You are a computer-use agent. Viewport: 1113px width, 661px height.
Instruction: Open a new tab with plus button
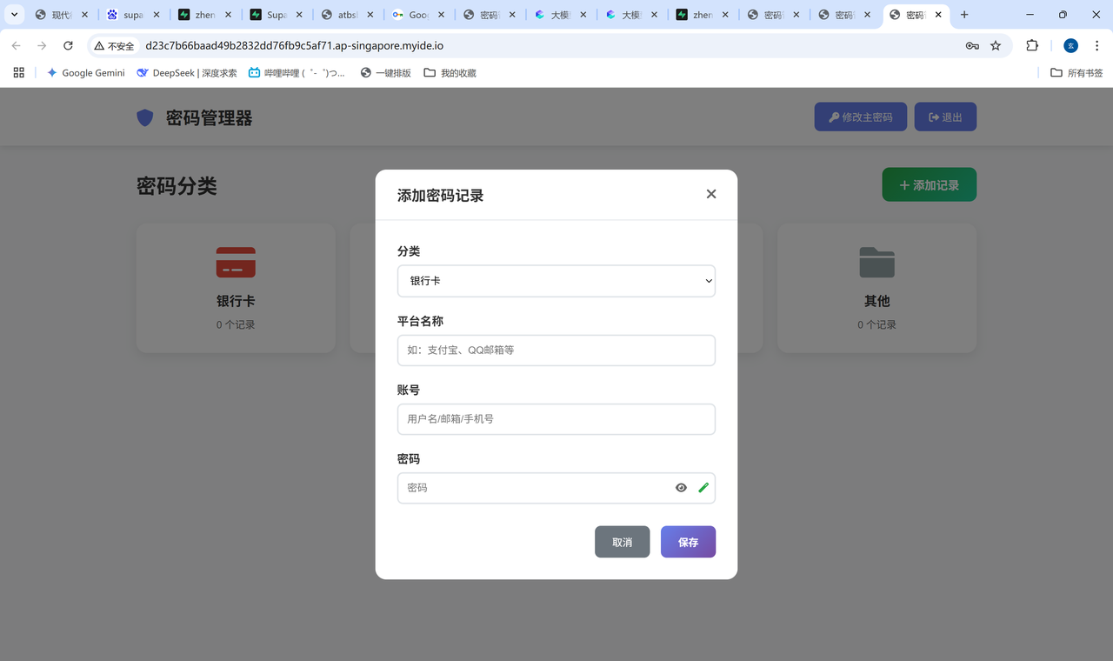tap(964, 15)
